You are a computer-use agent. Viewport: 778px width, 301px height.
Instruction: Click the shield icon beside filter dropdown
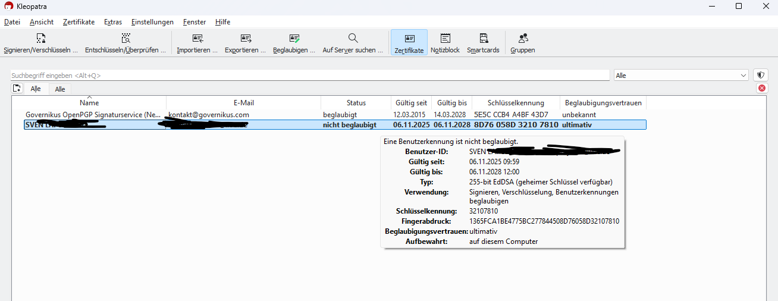click(760, 76)
